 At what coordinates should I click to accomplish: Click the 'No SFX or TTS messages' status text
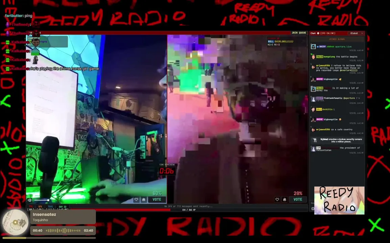(x=189, y=207)
